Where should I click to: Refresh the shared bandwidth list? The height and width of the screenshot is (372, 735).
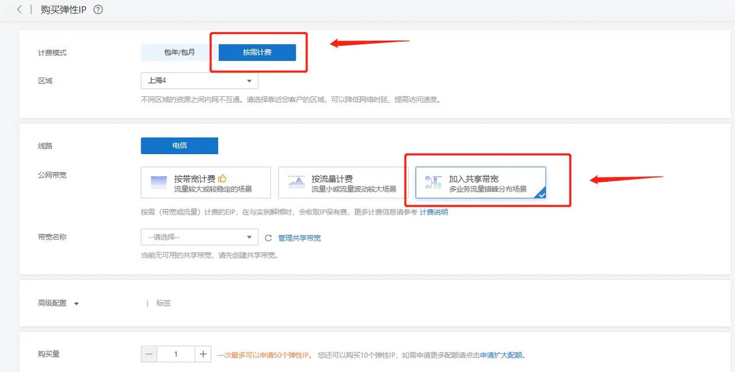269,237
